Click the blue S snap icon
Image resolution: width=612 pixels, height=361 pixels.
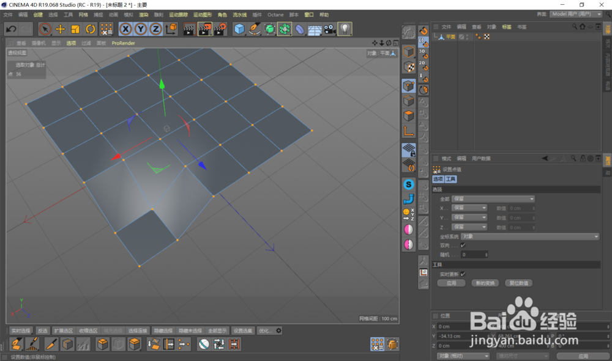(x=409, y=184)
